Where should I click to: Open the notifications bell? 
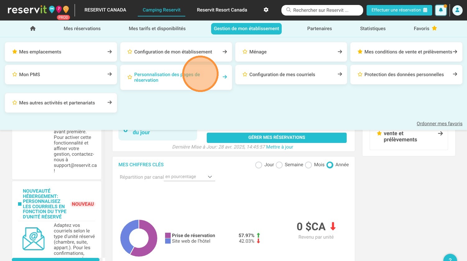pos(441,10)
